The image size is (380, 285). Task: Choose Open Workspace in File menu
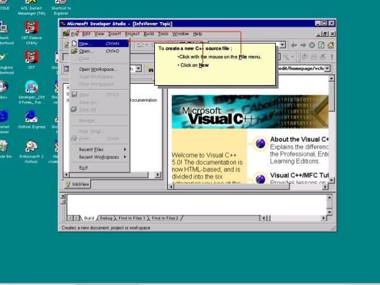pyautogui.click(x=99, y=69)
